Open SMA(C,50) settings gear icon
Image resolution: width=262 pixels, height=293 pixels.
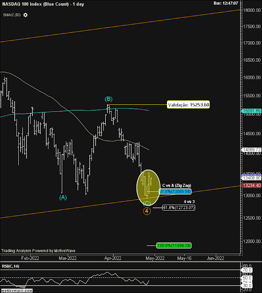click(26, 15)
